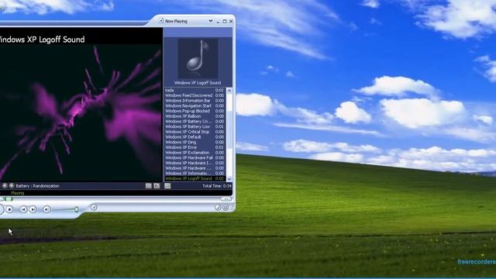Click the resize grip at the player corner
The image size is (496, 279).
232,208
